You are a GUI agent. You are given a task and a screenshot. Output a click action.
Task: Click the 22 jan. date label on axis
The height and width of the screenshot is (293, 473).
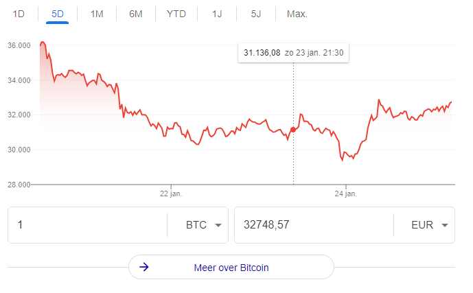(170, 194)
